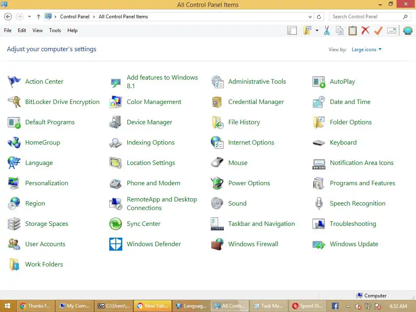The height and width of the screenshot is (312, 416).
Task: Open the Storage Spaces icon
Action: coord(14,224)
